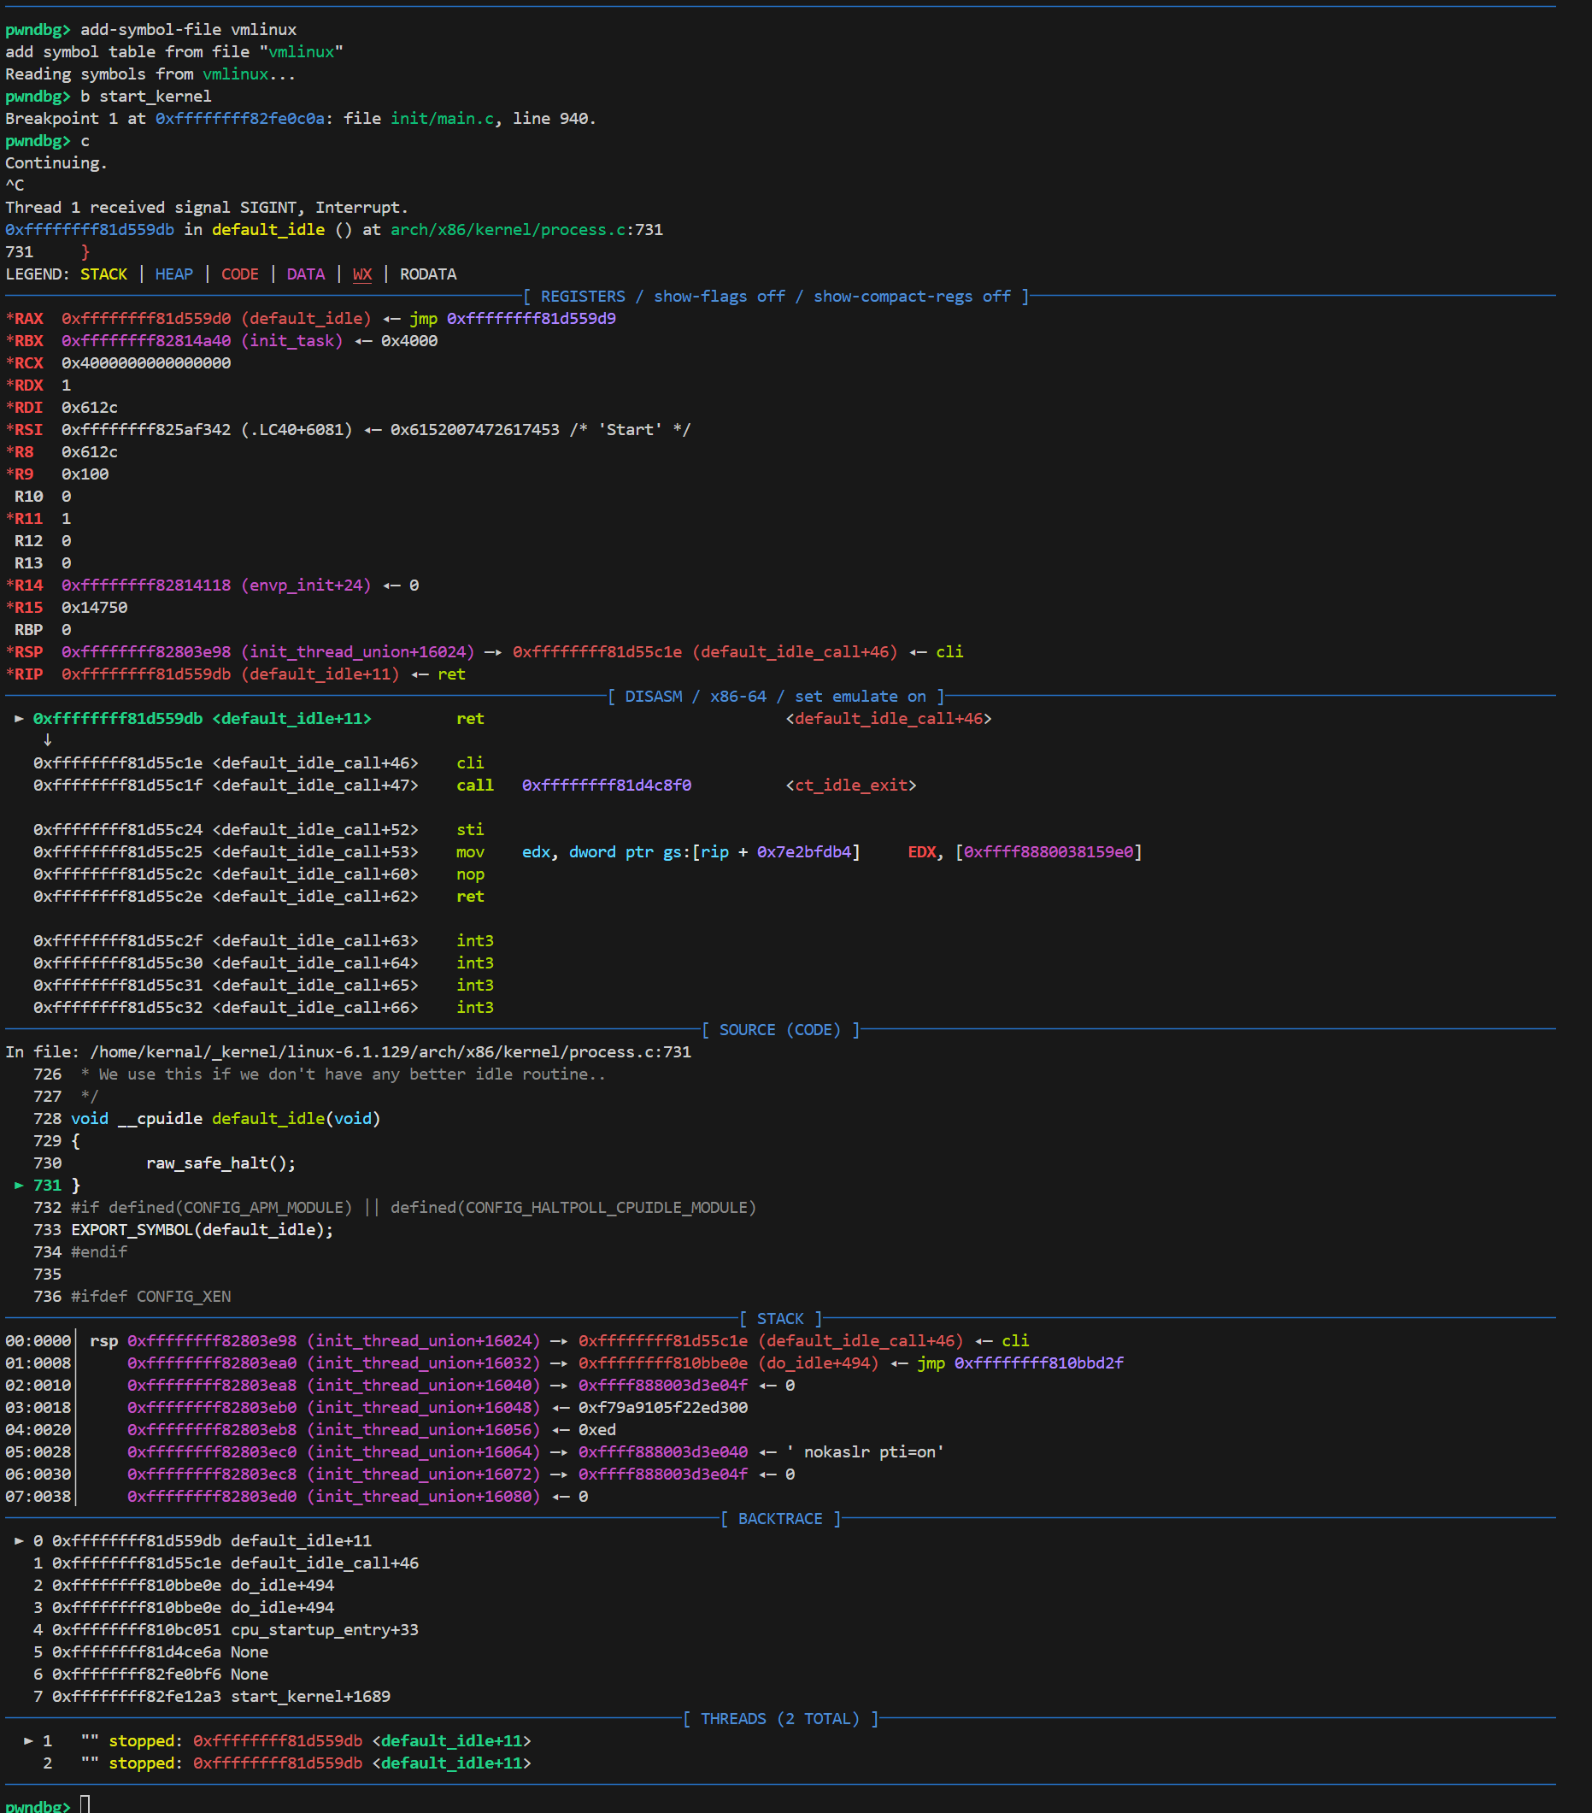Click the underlined WX legend label
1592x1813 pixels.
pyautogui.click(x=361, y=274)
